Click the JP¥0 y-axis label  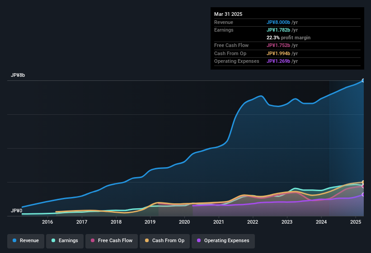[17, 211]
